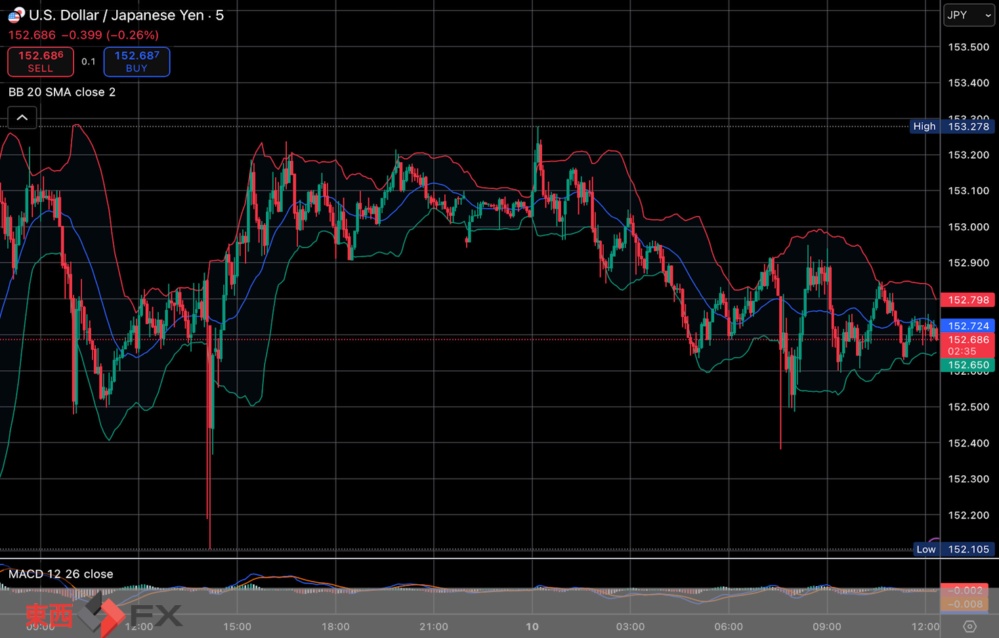Click the date marker 10 on time axis
Screen dimensions: 999x638
tap(532, 626)
